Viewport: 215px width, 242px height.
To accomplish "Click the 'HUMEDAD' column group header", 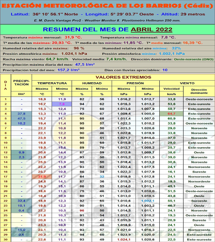I will (92, 83).
